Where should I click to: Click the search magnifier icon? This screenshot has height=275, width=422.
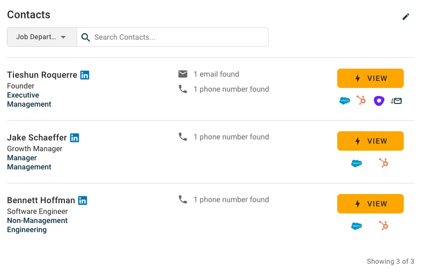(86, 37)
